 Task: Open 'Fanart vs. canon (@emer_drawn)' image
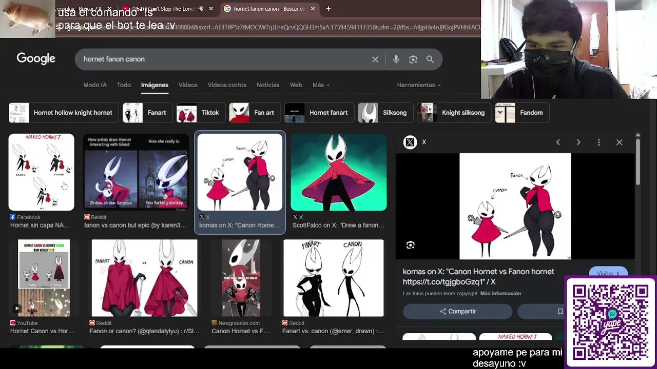point(334,278)
